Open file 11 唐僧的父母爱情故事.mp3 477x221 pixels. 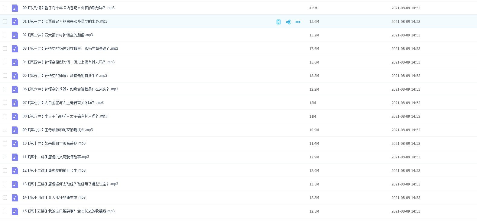click(x=56, y=157)
